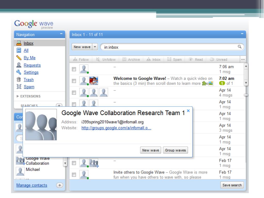The width and height of the screenshot is (264, 198).
Task: Click the add contact plus button
Action: [x=60, y=185]
